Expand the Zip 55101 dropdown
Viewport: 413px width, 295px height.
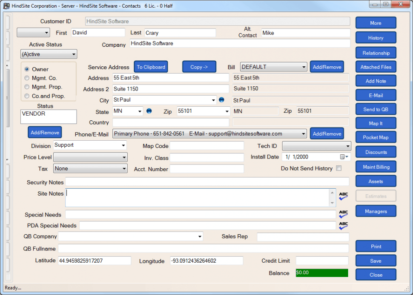click(x=227, y=111)
